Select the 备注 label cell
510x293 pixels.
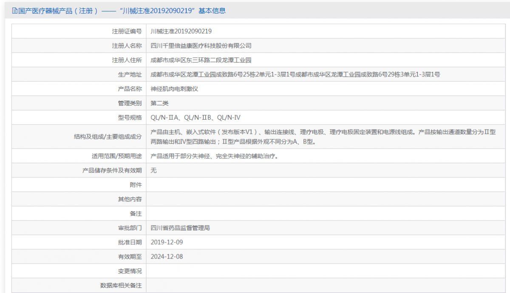(x=79, y=214)
